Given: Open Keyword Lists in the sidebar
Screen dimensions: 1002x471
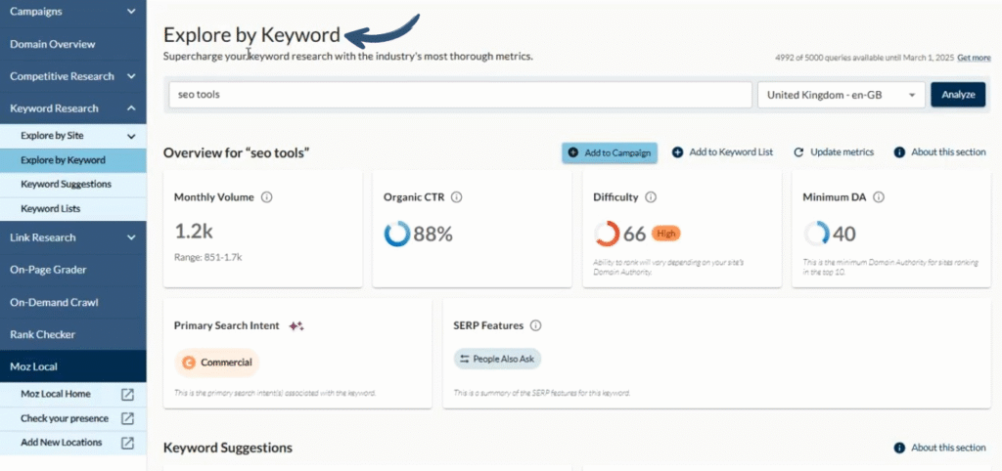Looking at the screenshot, I should coord(72,209).
